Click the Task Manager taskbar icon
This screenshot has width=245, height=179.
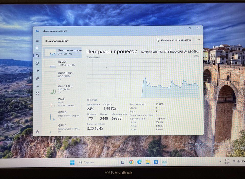coord(164,162)
